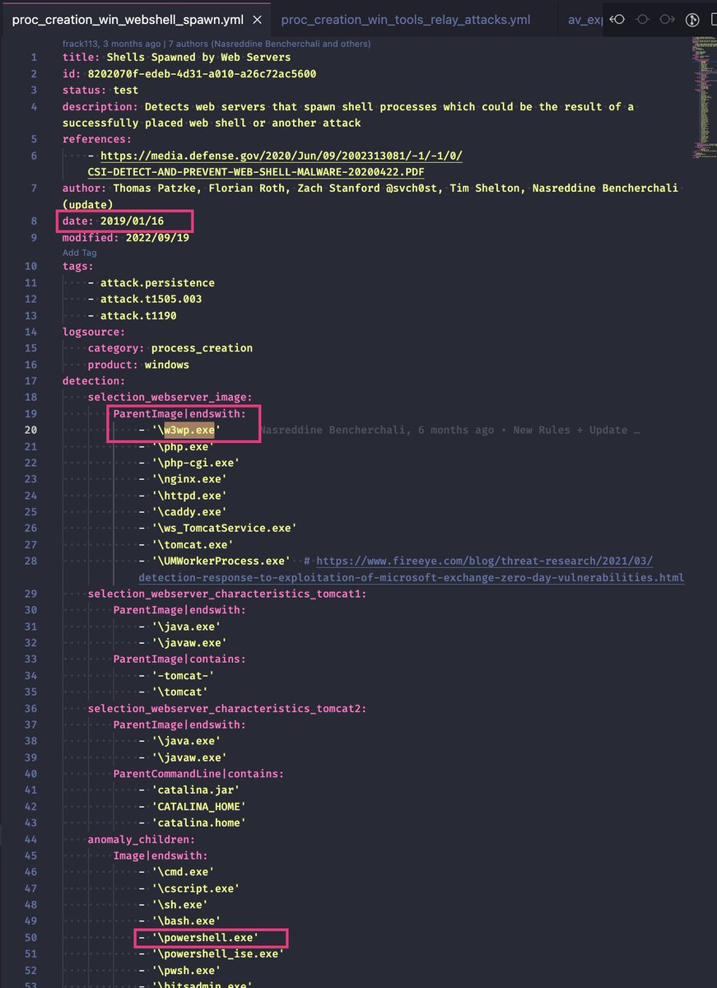Click the 'anomaly_children:' key
Viewport: 717px width, 988px height.
tap(142, 839)
